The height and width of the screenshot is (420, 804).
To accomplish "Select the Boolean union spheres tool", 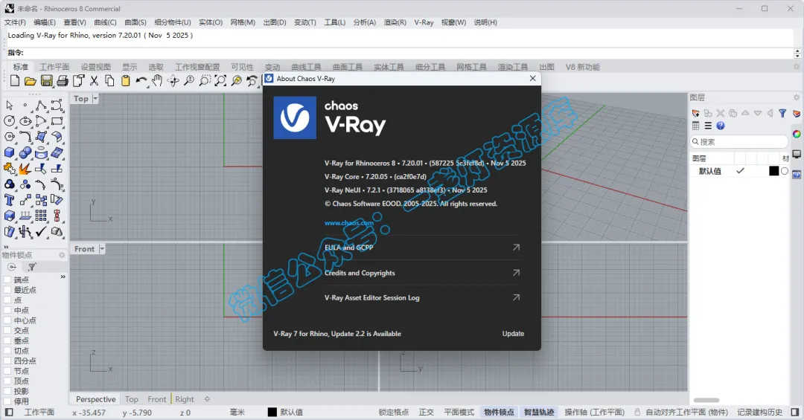I will pyautogui.click(x=25, y=152).
